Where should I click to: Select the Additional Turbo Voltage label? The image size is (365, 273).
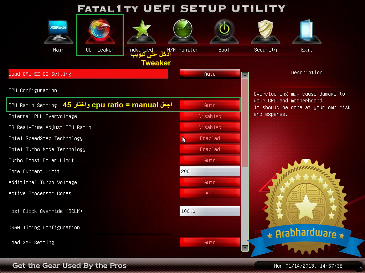click(43, 182)
